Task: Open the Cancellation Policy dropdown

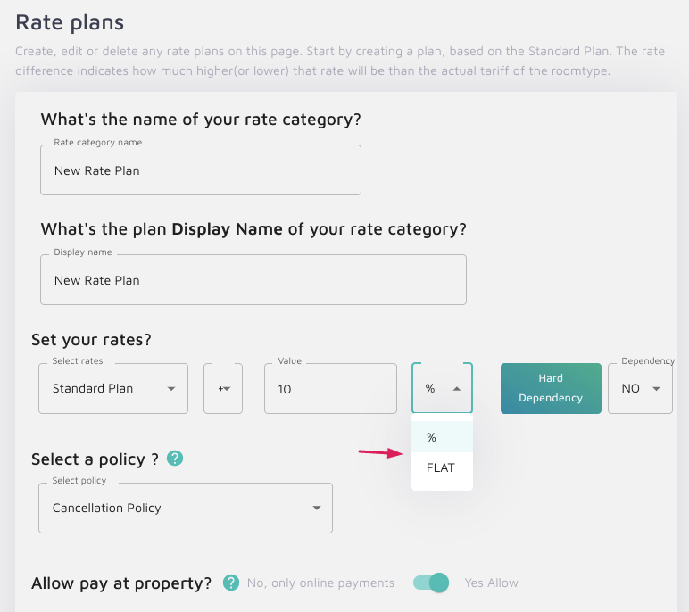Action: (x=186, y=509)
